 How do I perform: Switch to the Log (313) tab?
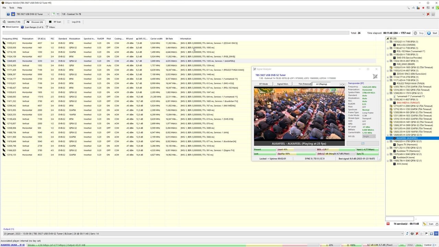click(x=75, y=22)
